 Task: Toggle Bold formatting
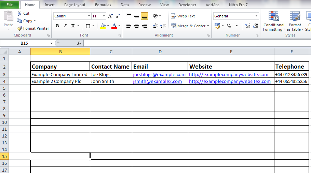click(57, 26)
